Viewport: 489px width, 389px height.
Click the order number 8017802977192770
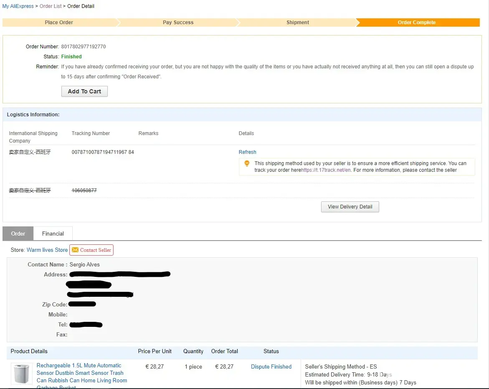point(84,47)
